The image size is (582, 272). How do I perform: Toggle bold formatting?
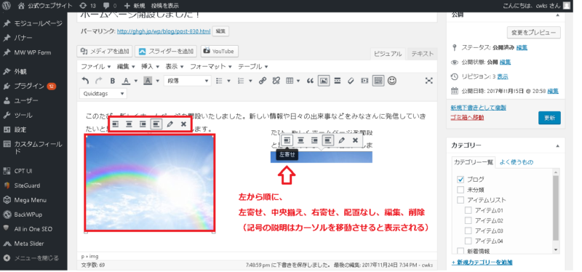coord(113,81)
